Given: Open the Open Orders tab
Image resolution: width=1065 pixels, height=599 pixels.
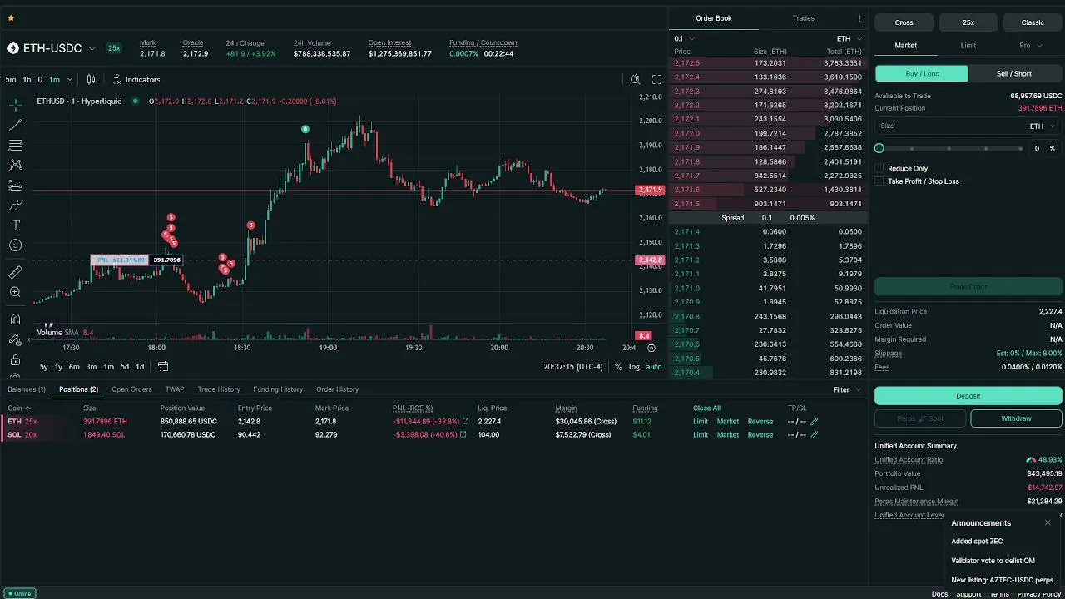Looking at the screenshot, I should coord(131,389).
